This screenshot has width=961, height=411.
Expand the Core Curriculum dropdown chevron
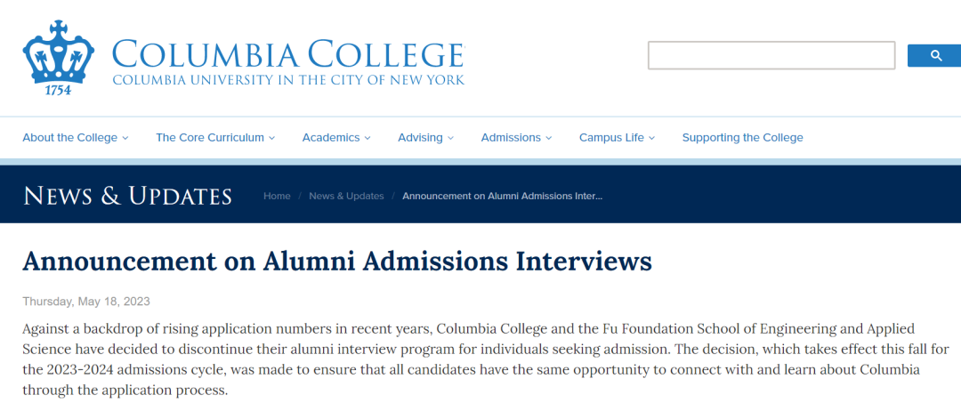click(x=272, y=138)
